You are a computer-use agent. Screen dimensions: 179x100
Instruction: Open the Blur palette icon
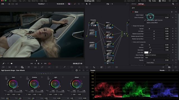click(94, 67)
